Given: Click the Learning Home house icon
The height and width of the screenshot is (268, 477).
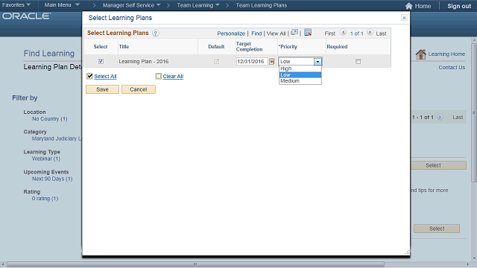Looking at the screenshot, I should 421,54.
